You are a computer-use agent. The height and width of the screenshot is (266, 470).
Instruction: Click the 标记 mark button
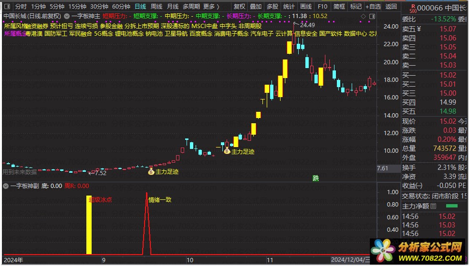[x=356, y=6]
